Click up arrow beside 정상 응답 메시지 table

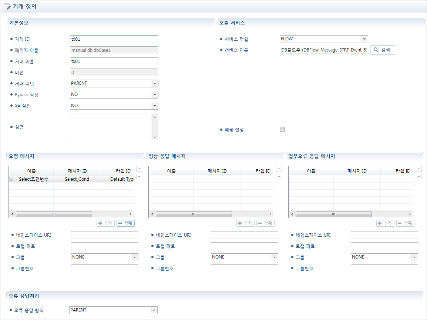(279, 169)
